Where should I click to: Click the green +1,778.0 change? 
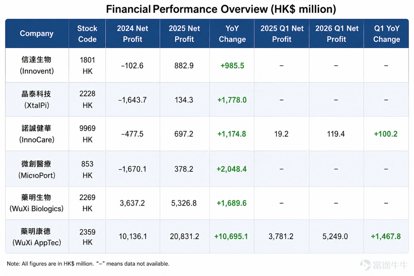(x=232, y=100)
